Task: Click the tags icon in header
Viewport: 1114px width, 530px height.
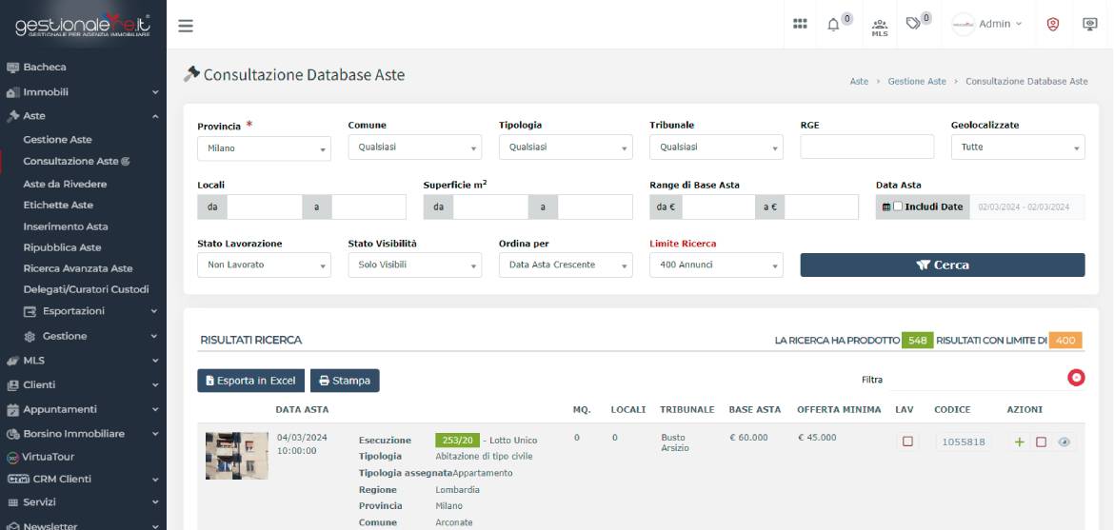Action: pyautogui.click(x=914, y=25)
